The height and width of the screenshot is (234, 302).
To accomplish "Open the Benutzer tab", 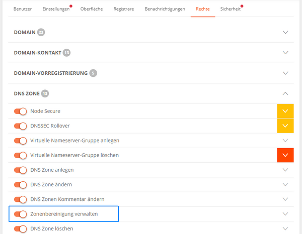I will [x=23, y=9].
